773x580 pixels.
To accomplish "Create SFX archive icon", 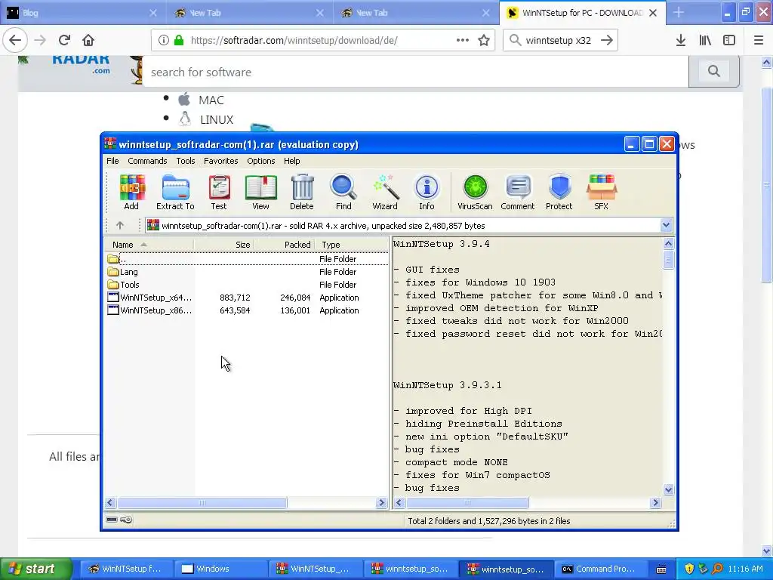I will tap(602, 193).
